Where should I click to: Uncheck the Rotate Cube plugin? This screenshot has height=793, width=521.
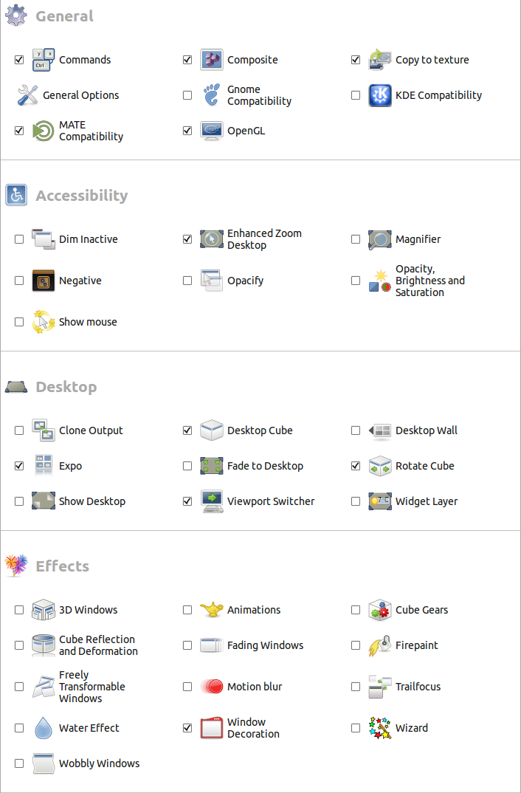pos(356,466)
